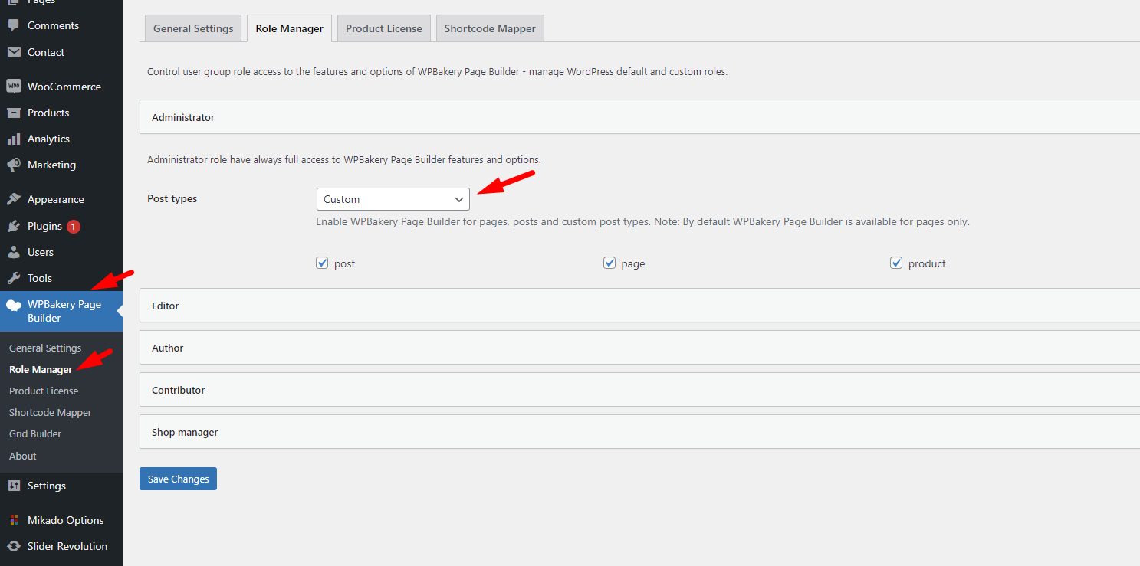Viewport: 1140px width, 566px height.
Task: Go to the Shortcode Mapper tab
Action: click(490, 28)
